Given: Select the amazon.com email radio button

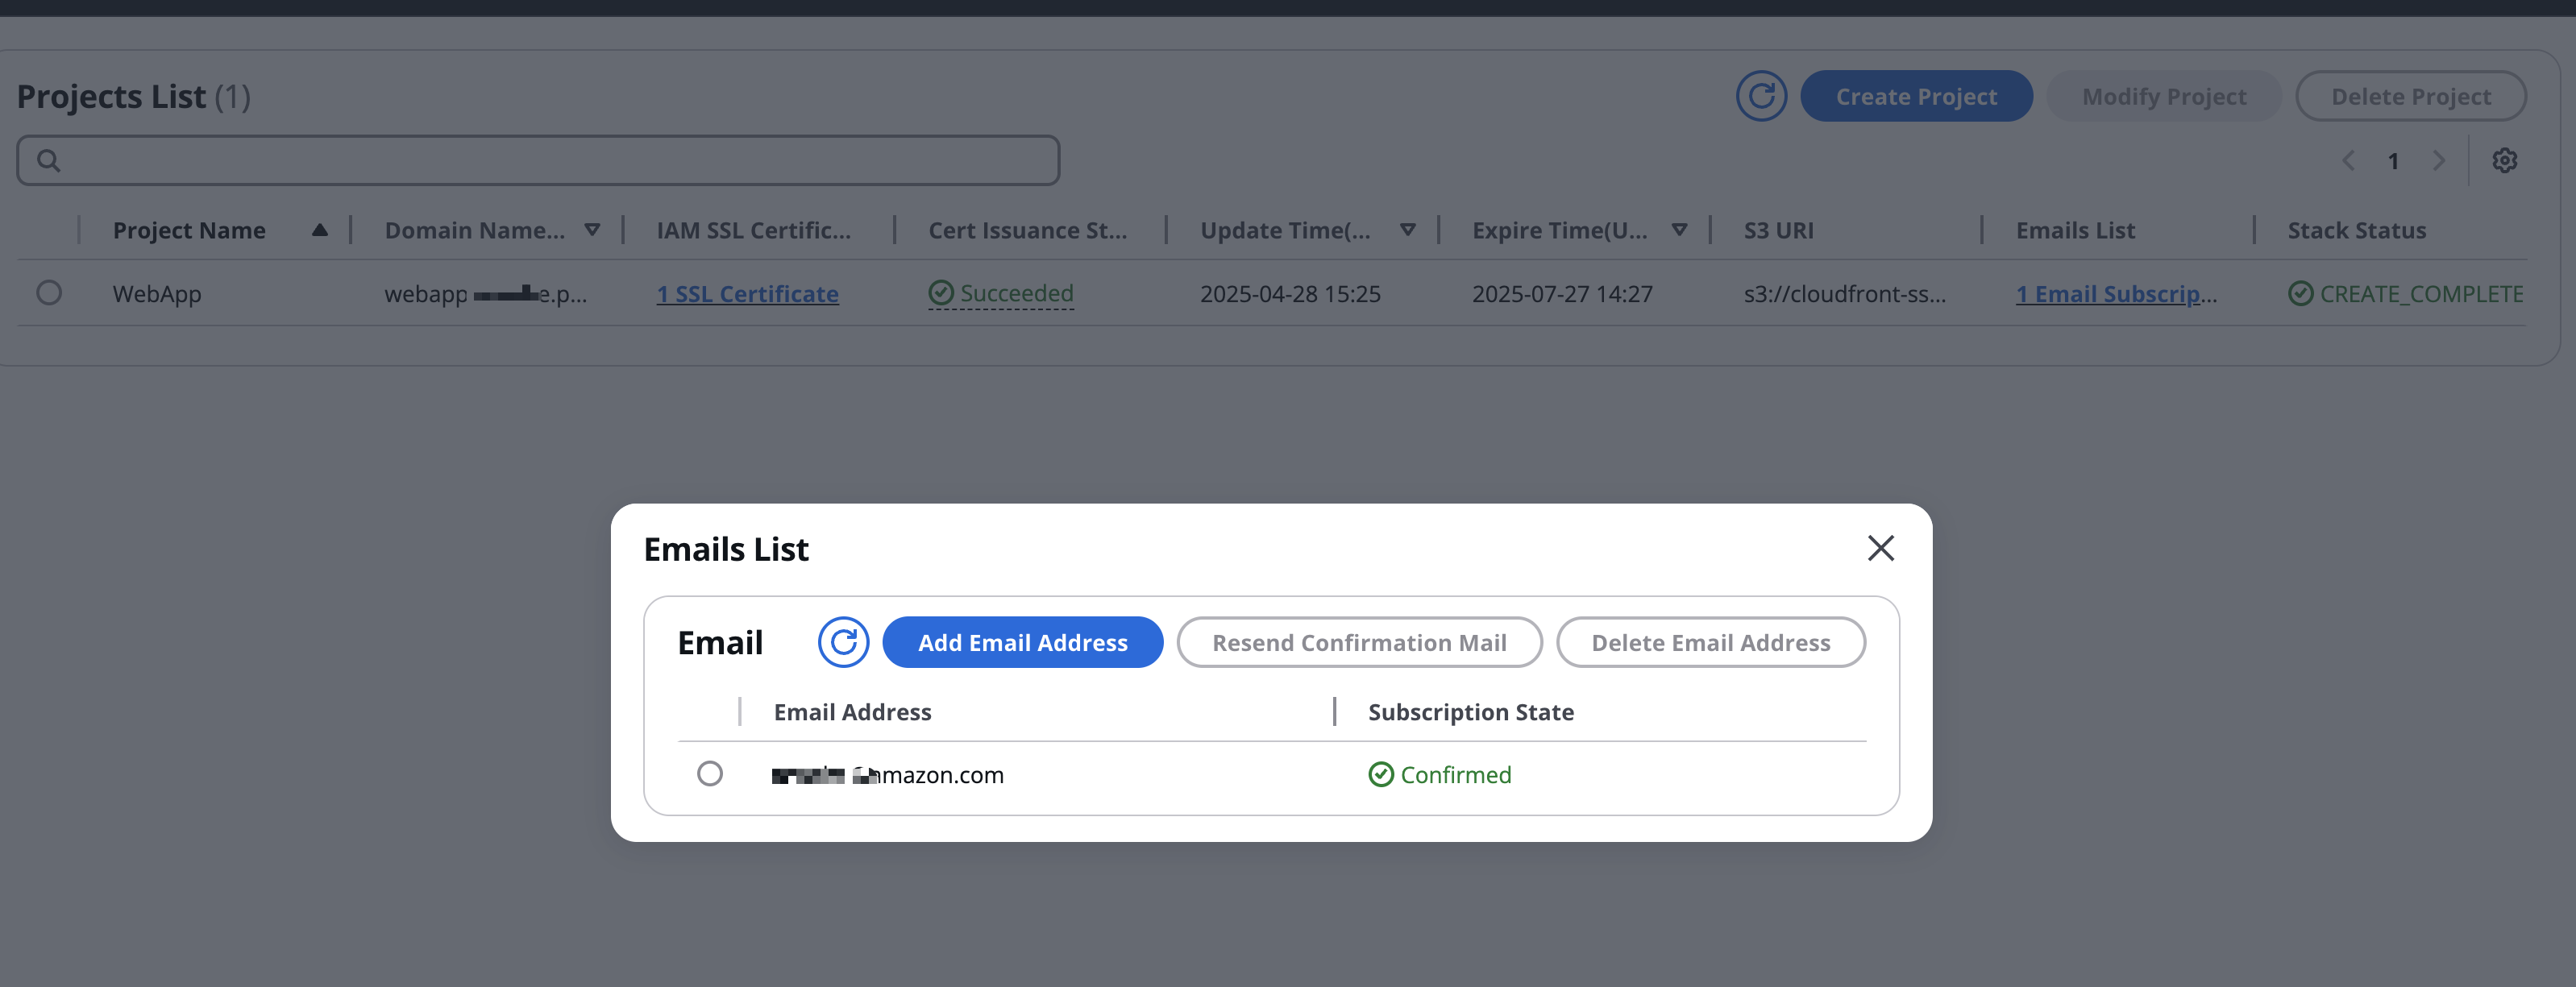Looking at the screenshot, I should pyautogui.click(x=710, y=774).
